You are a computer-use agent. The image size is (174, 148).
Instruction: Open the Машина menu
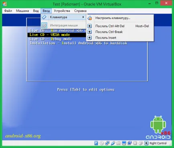click(22, 11)
